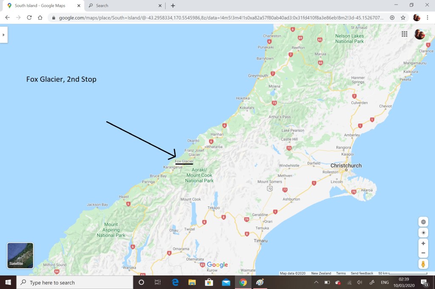Screen dimensions: 435x289
Task: Zoom in on the map
Action: pos(423,244)
